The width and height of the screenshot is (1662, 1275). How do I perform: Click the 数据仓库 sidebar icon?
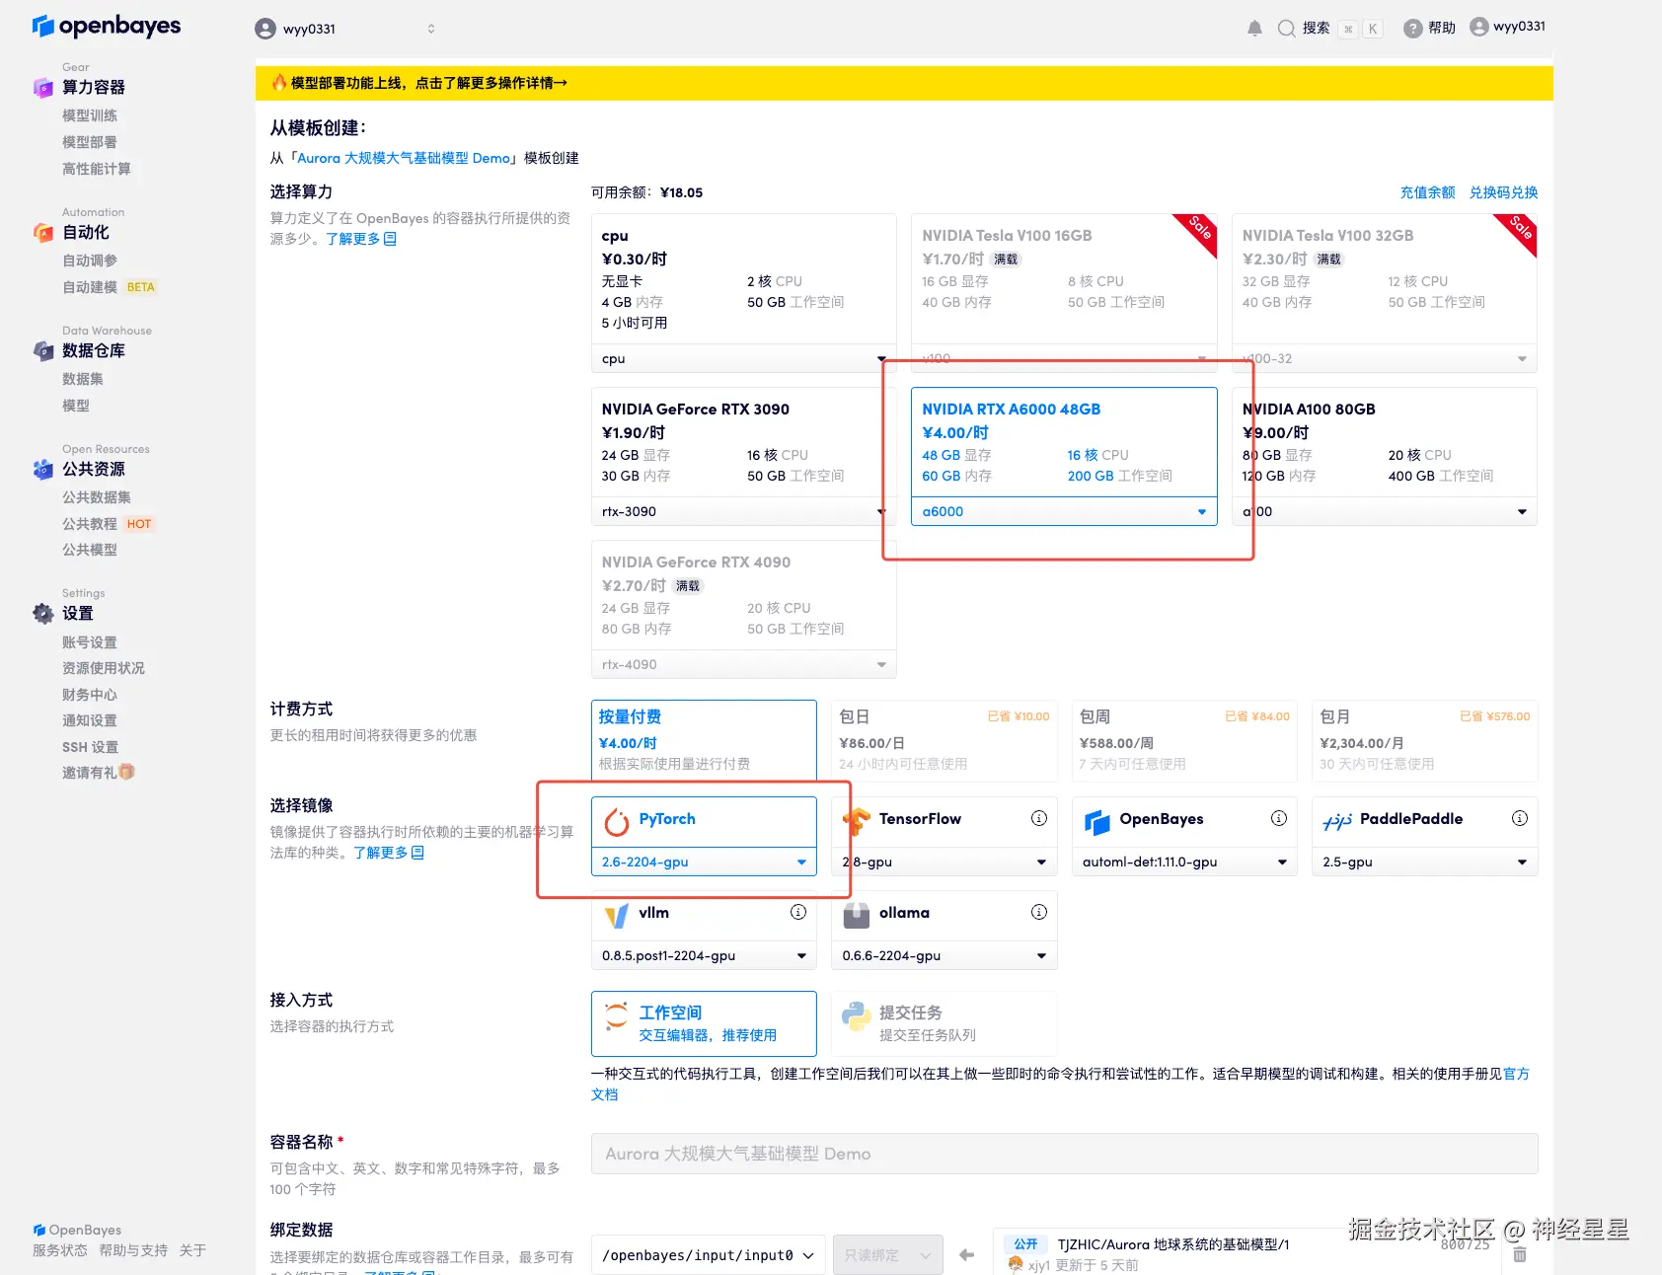[x=43, y=350]
